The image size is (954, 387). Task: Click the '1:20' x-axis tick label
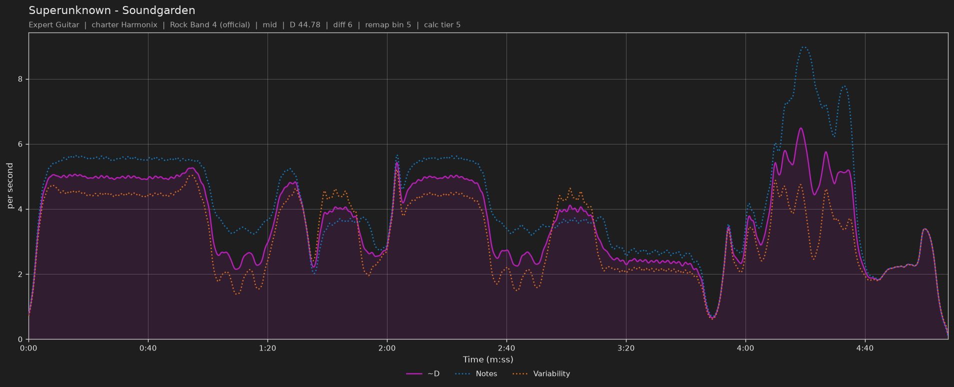click(x=267, y=348)
